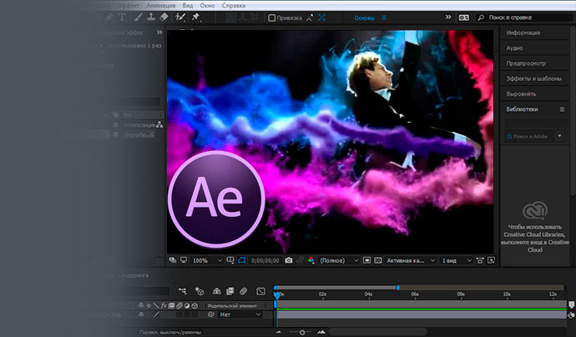Click the Creative Cloud logo in Libraries

click(x=535, y=210)
